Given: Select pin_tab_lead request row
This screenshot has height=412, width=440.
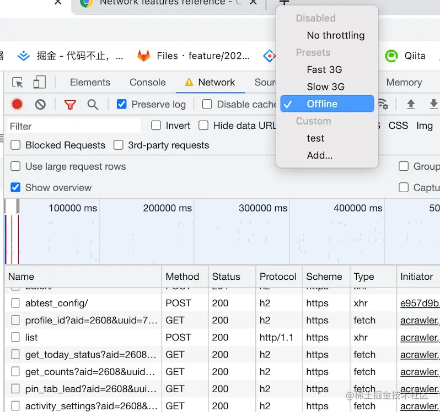Looking at the screenshot, I should click(x=223, y=389).
